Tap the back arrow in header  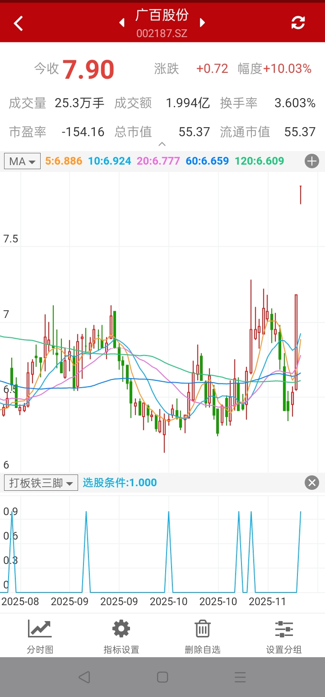coord(18,23)
